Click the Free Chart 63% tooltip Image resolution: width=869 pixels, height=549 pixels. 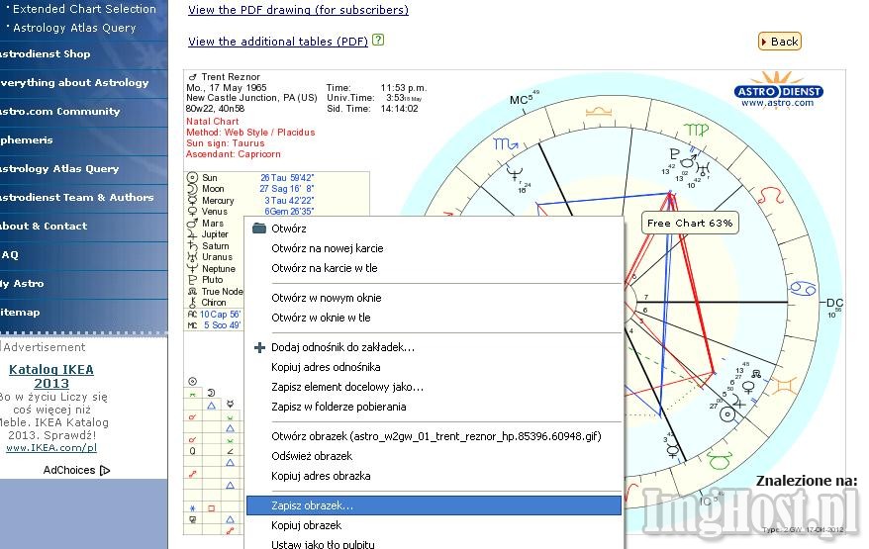point(690,224)
